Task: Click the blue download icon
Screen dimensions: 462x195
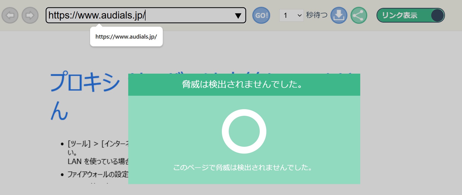Action: pyautogui.click(x=339, y=15)
